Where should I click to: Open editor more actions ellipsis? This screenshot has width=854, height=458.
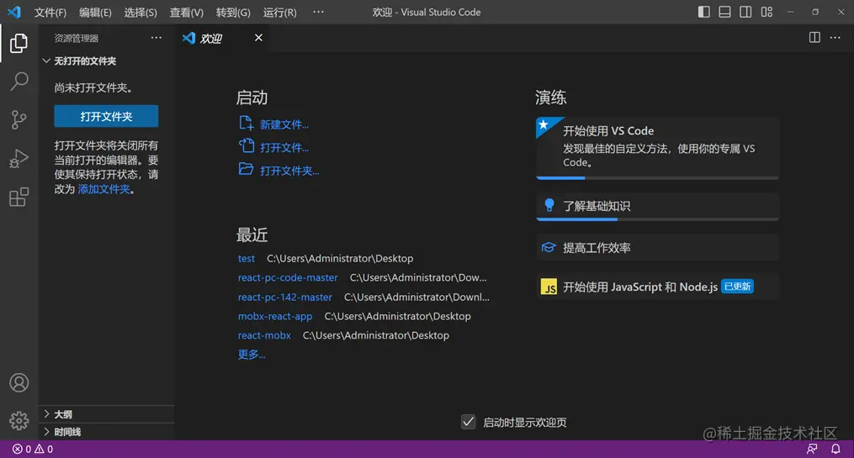(835, 38)
